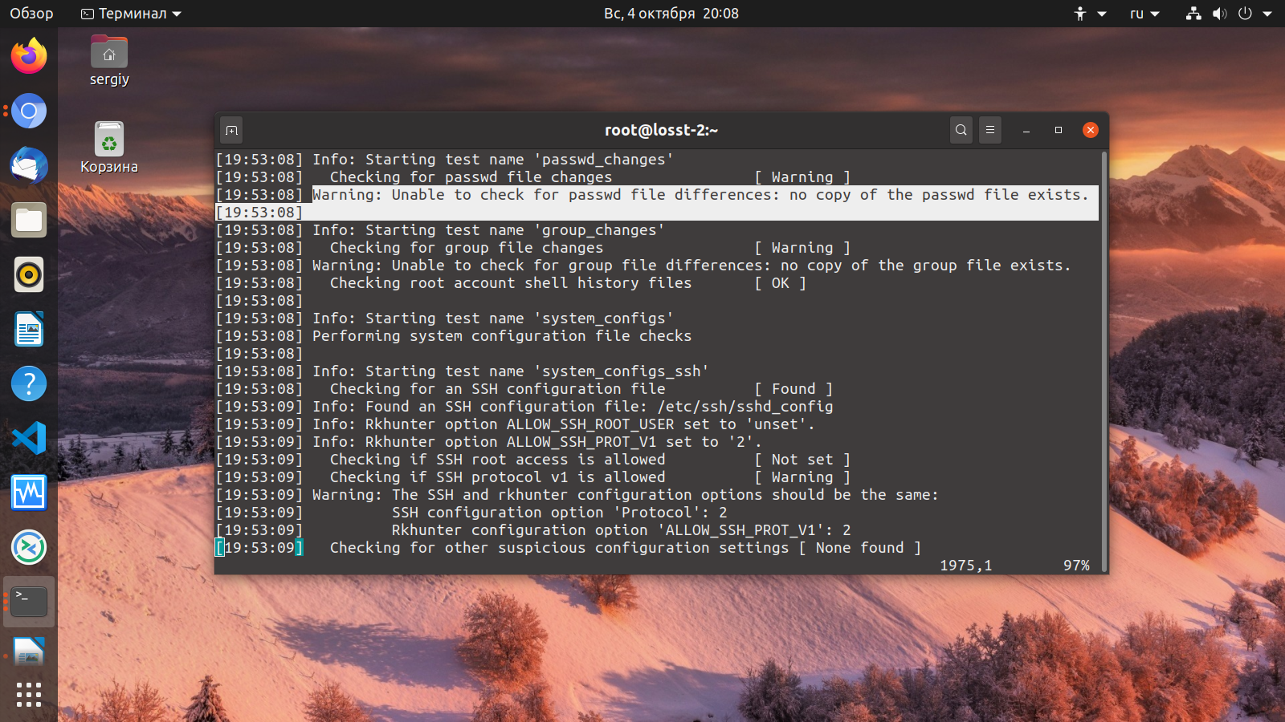Viewport: 1285px width, 722px height.
Task: Click the terminal vertical scrollbar
Action: tap(1104, 361)
